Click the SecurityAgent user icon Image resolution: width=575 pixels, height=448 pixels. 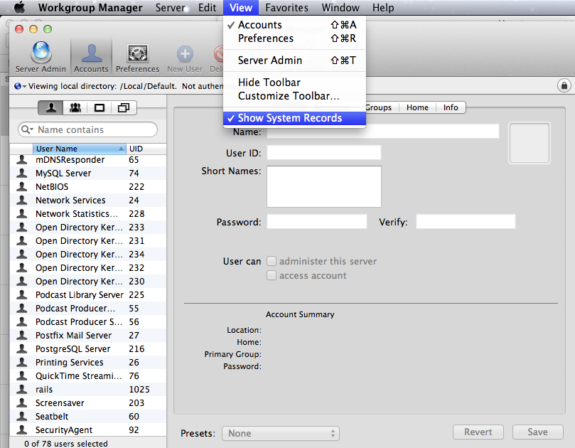tap(22, 430)
